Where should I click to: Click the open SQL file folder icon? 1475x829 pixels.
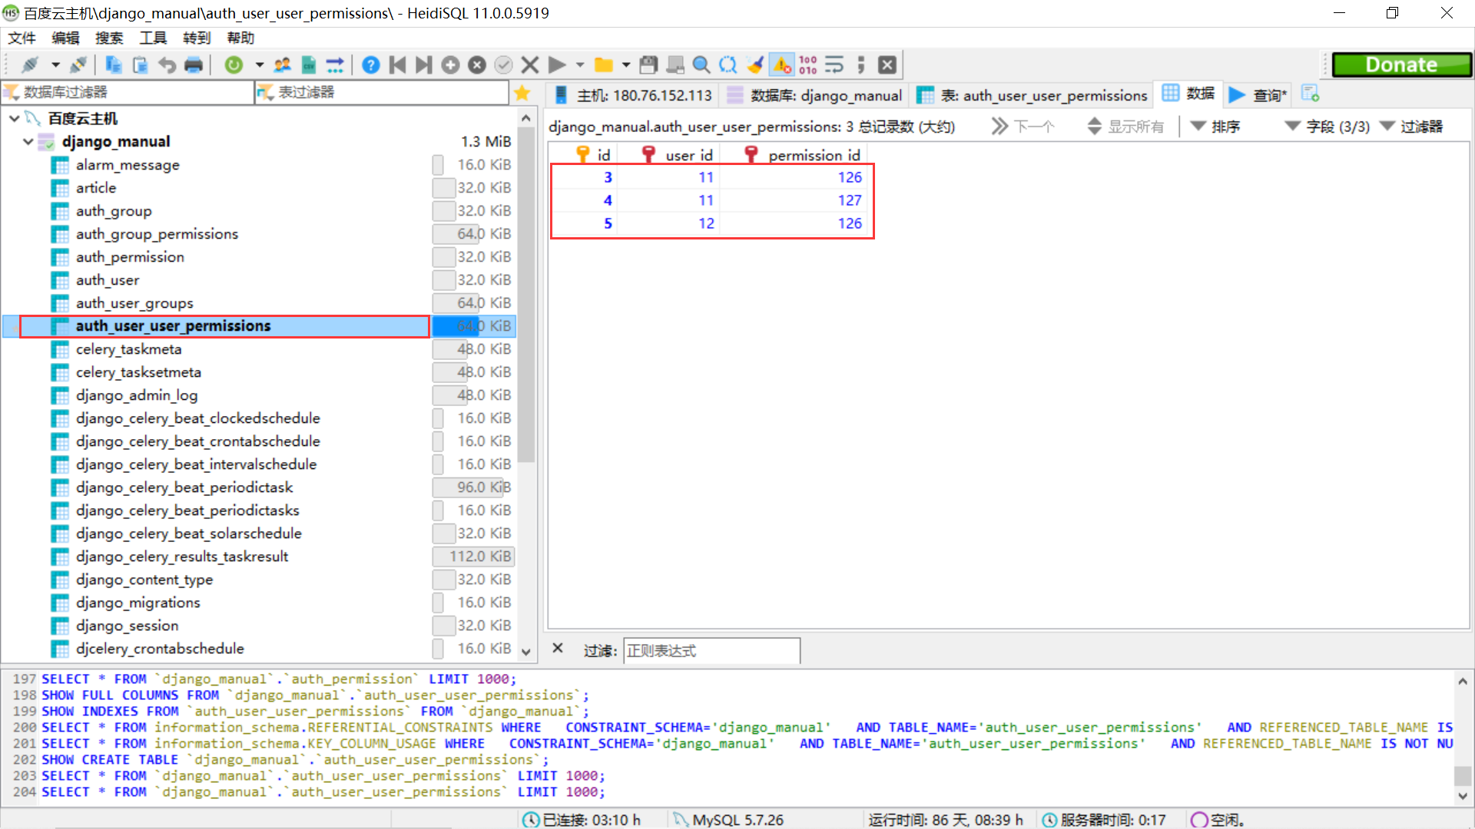(x=604, y=65)
